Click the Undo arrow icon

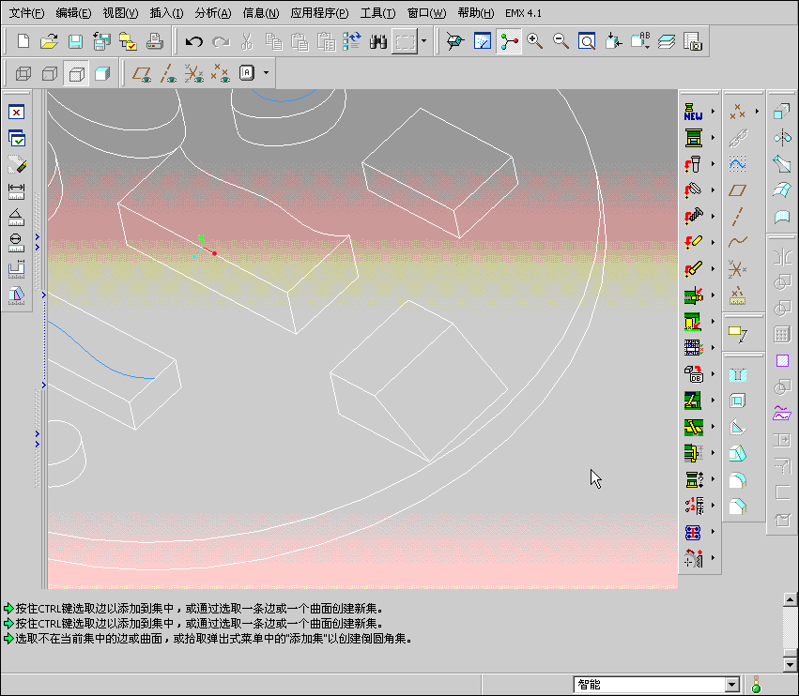pyautogui.click(x=194, y=41)
